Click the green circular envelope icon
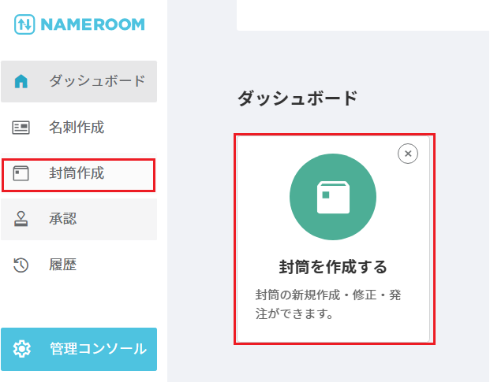The image size is (490, 382). point(333,197)
